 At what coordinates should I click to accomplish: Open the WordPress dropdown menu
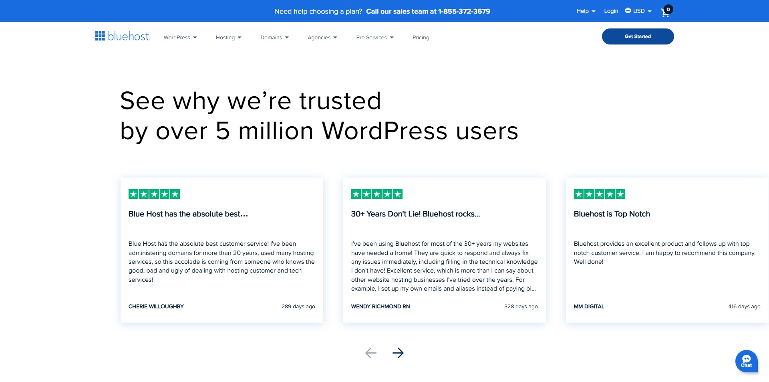point(180,37)
